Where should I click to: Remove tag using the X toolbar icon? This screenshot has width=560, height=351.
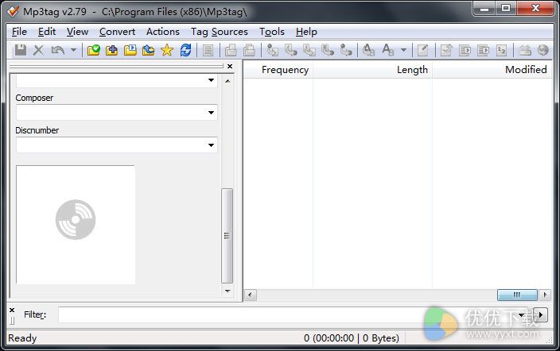pyautogui.click(x=38, y=50)
